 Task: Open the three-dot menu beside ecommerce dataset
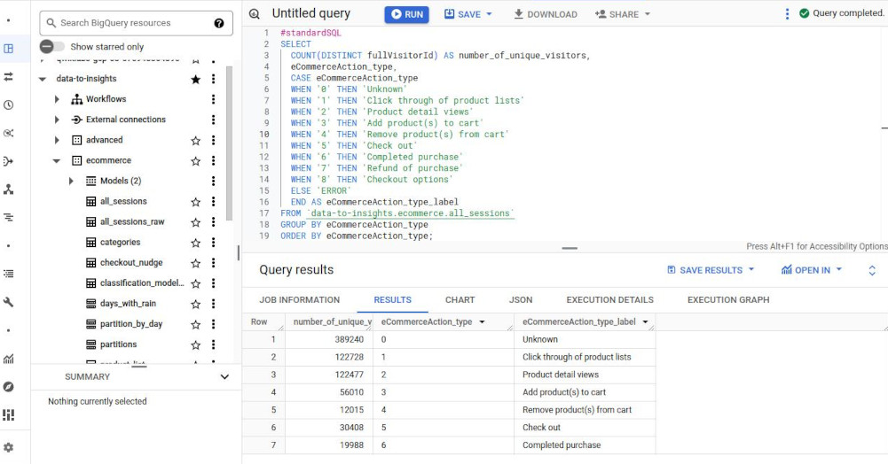point(213,161)
